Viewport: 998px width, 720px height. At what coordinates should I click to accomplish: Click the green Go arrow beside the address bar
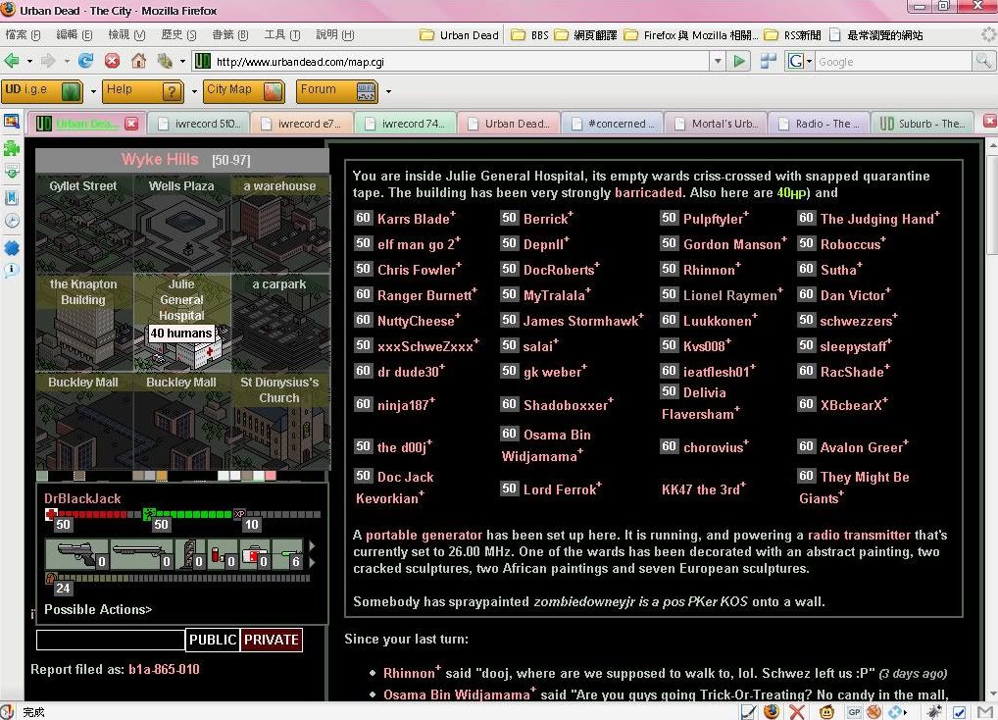[x=740, y=61]
